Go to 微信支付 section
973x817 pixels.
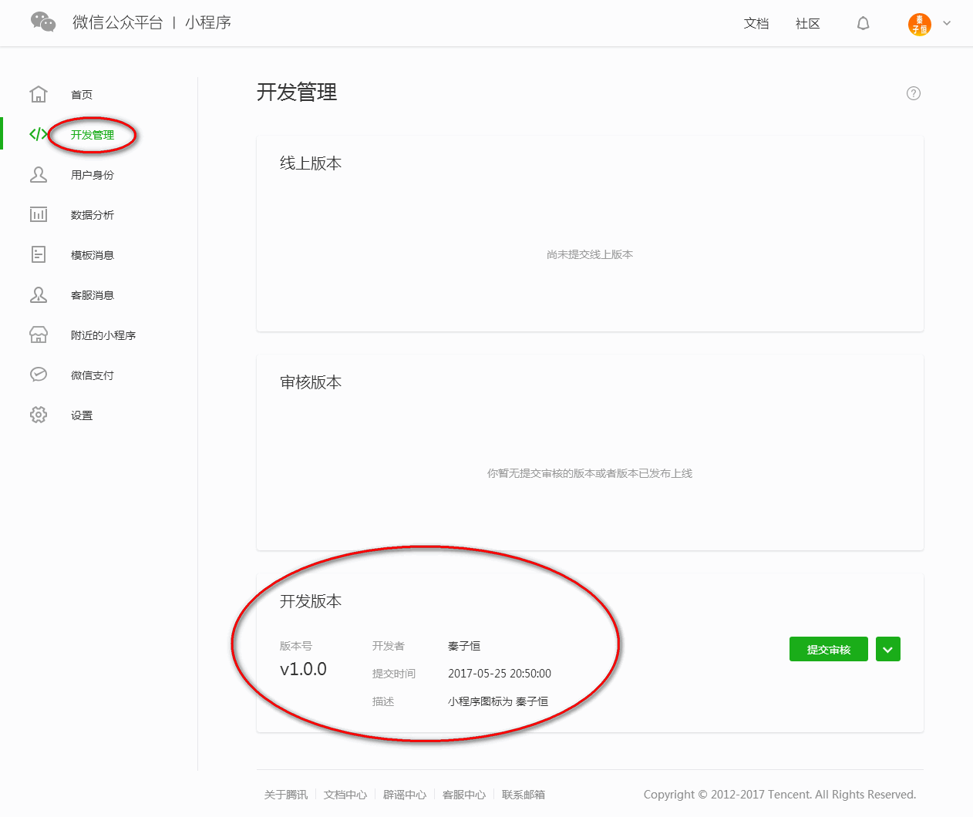(x=93, y=375)
